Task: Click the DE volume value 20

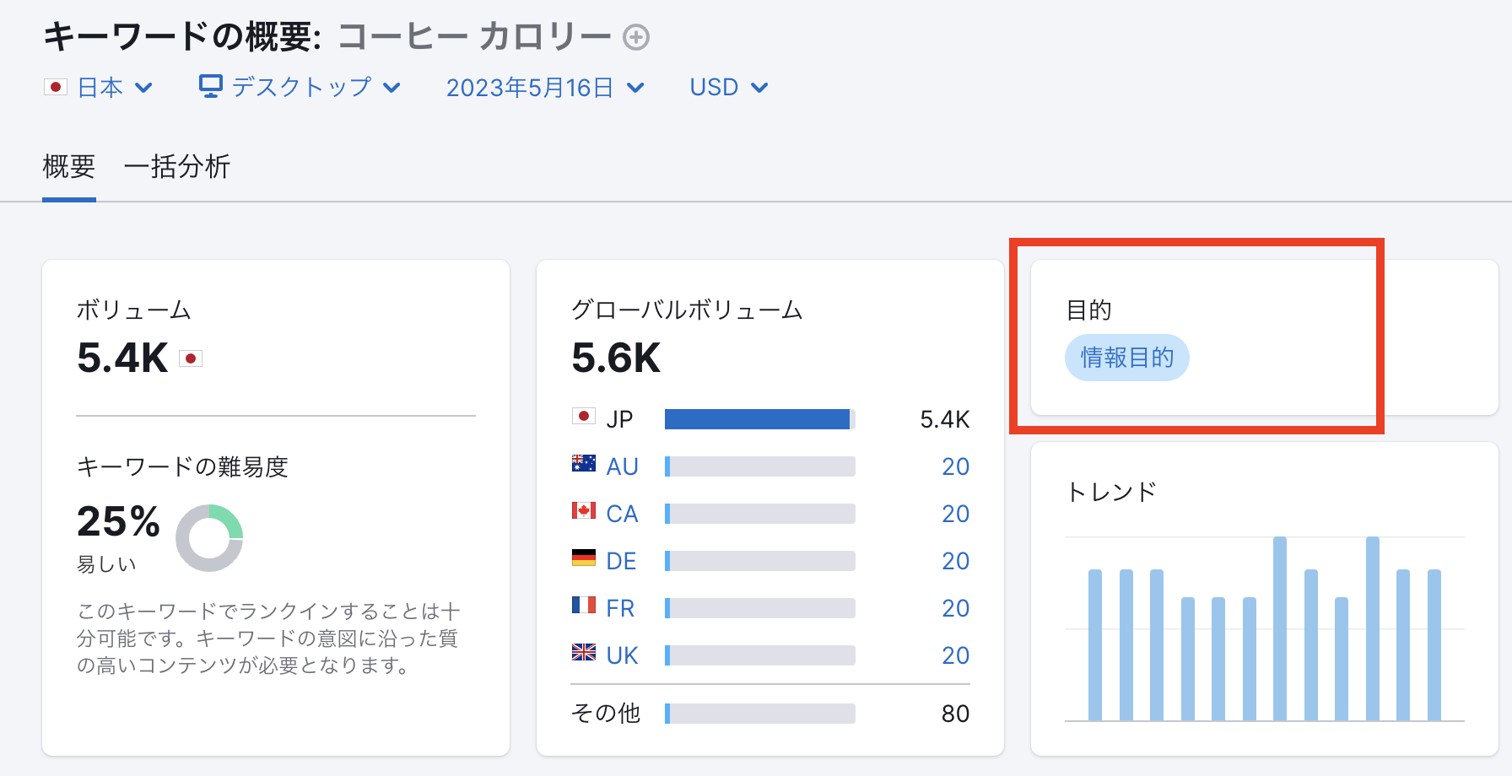Action: tap(955, 561)
